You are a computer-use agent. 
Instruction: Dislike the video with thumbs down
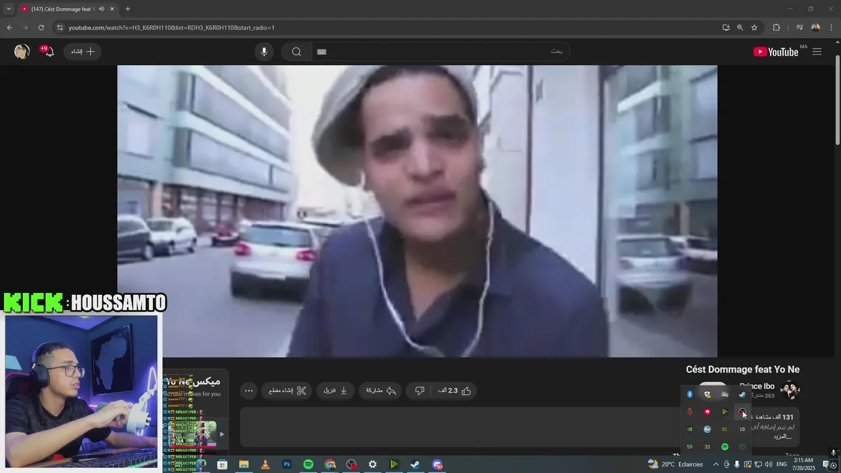pos(419,390)
